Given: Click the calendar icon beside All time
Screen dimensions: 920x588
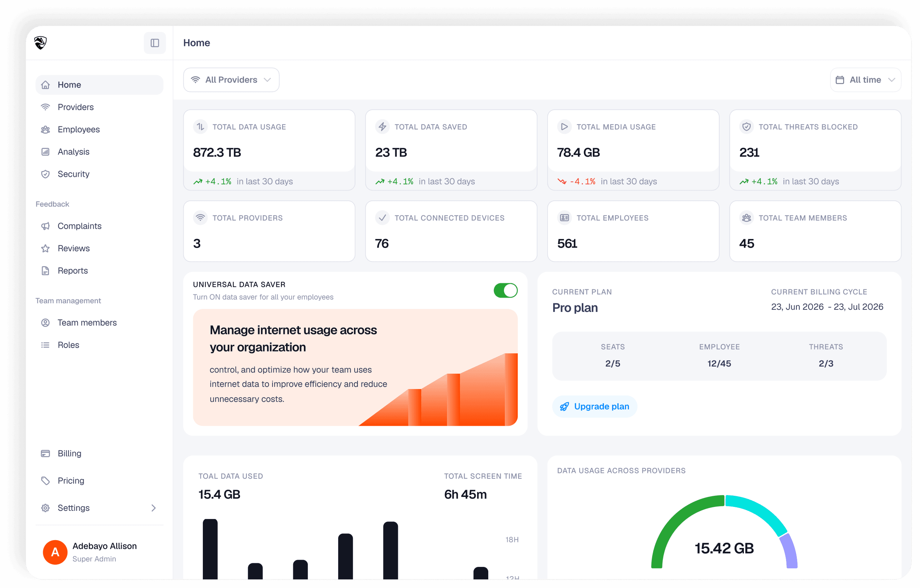Looking at the screenshot, I should [840, 80].
